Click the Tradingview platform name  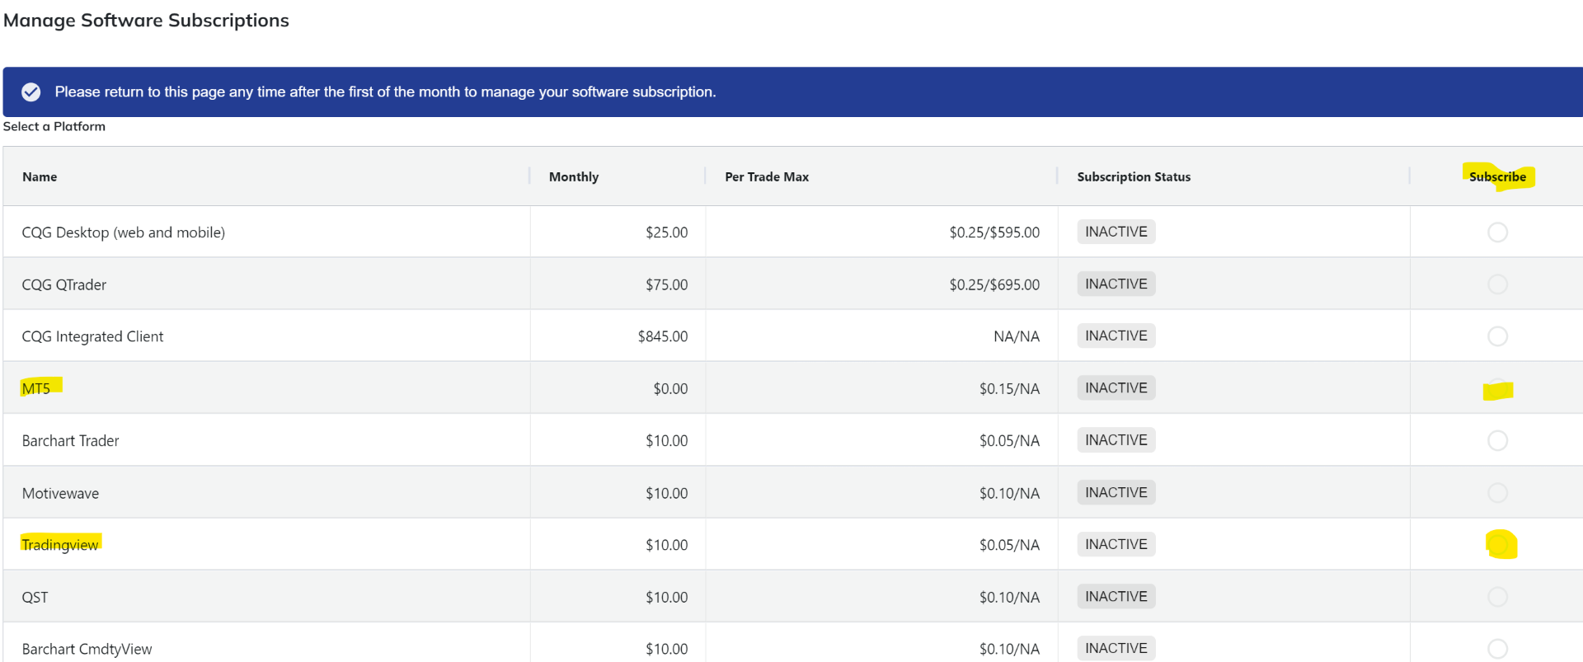click(60, 545)
